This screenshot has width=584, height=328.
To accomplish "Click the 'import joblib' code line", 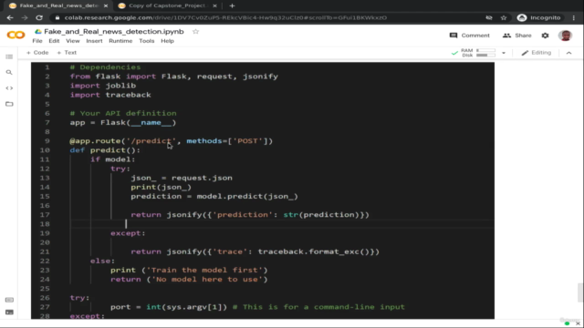I will [x=103, y=86].
